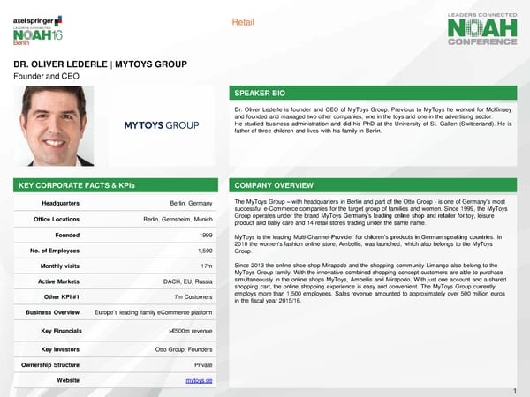Select the Active Markets row label
This screenshot has width=530, height=397.
59,281
